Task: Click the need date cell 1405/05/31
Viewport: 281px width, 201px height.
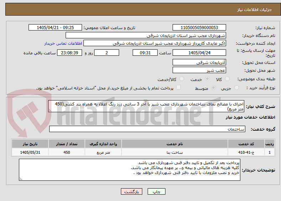Action: (30, 152)
